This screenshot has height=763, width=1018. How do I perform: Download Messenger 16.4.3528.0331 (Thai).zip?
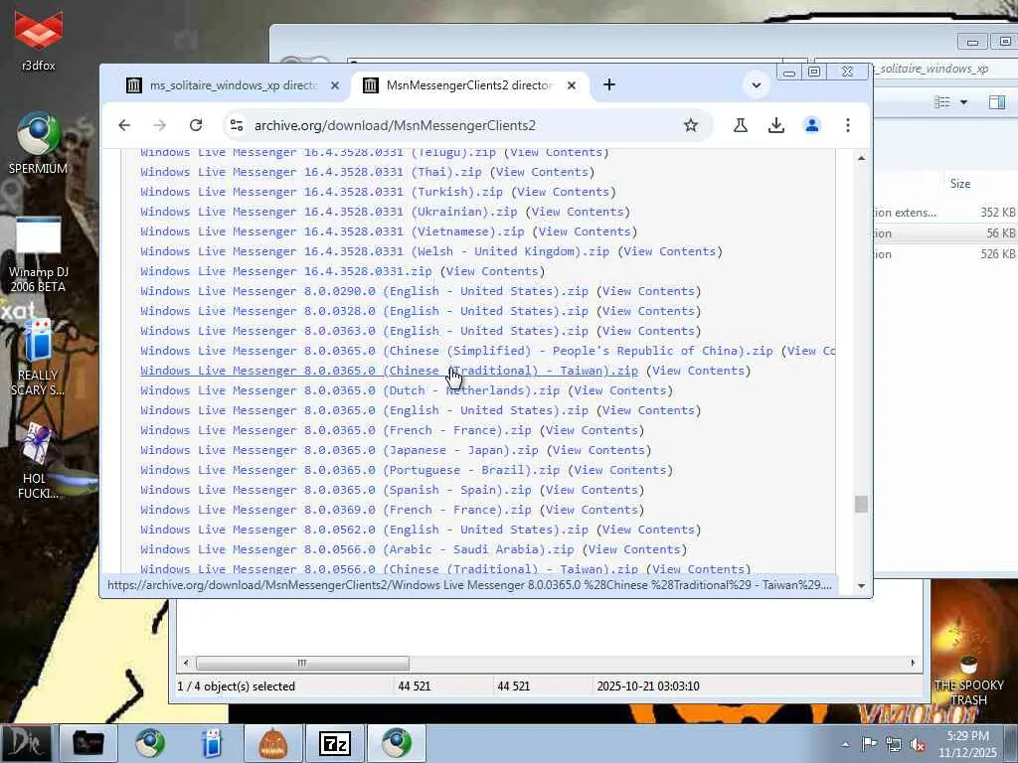[x=311, y=172]
